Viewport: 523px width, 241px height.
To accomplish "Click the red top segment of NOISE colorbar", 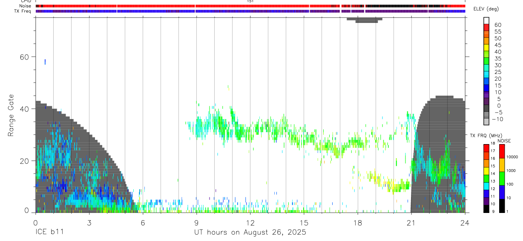I will (x=502, y=151).
